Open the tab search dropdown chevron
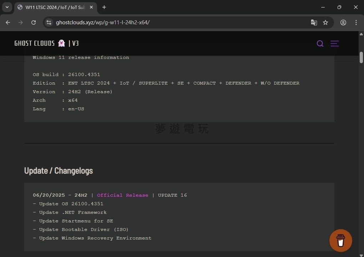This screenshot has height=257, width=364. pos(7,7)
